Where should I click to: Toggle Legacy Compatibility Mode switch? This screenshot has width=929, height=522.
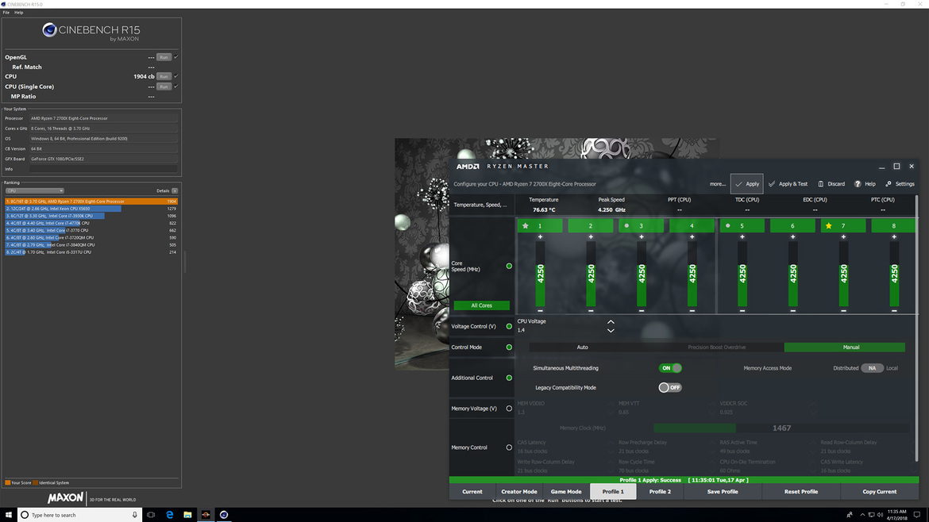pyautogui.click(x=670, y=388)
